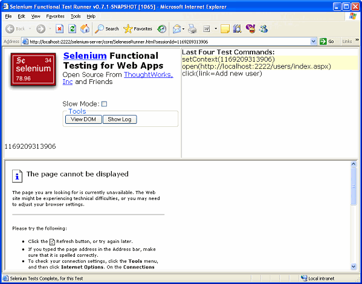This screenshot has height=284, width=362.
Task: Click the History toolbar icon
Action: [x=161, y=29]
